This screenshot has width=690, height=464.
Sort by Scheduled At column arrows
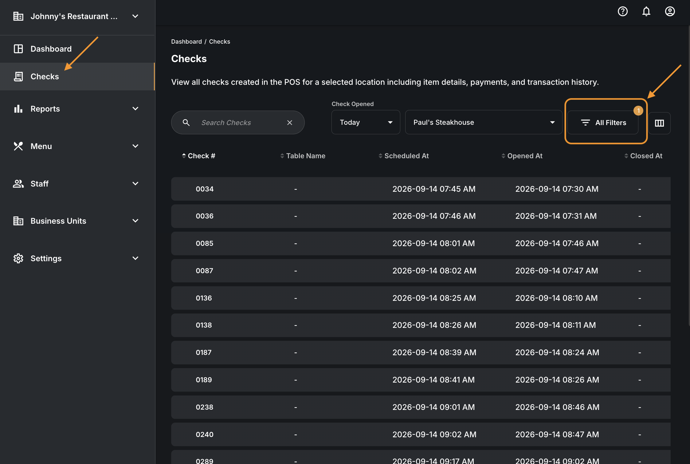click(380, 156)
